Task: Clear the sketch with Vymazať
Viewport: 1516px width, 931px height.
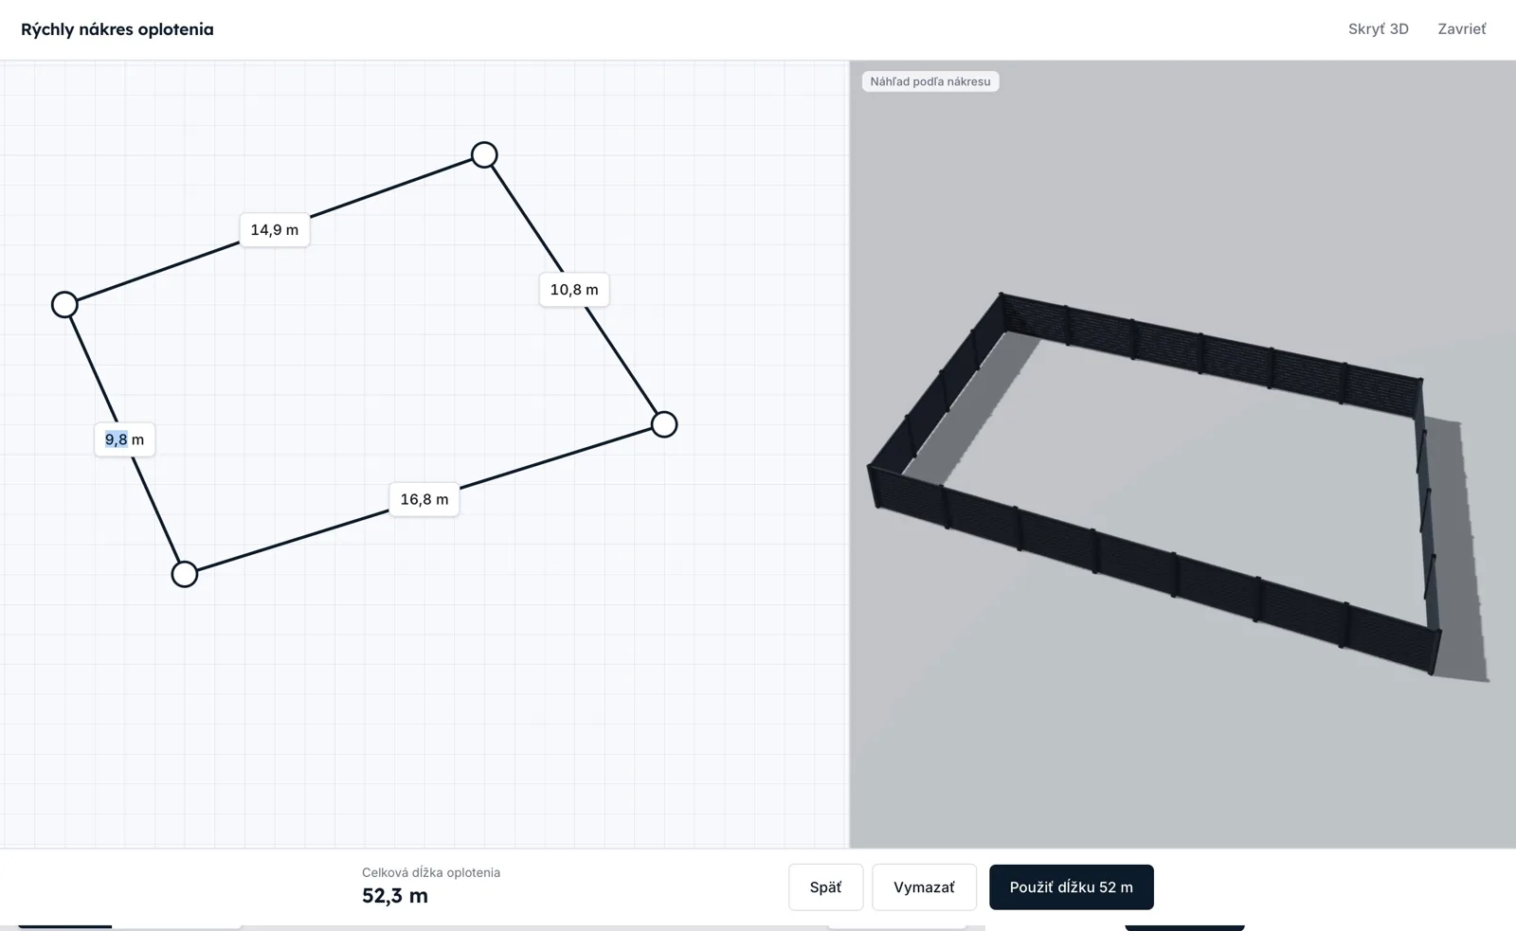Action: tap(924, 887)
